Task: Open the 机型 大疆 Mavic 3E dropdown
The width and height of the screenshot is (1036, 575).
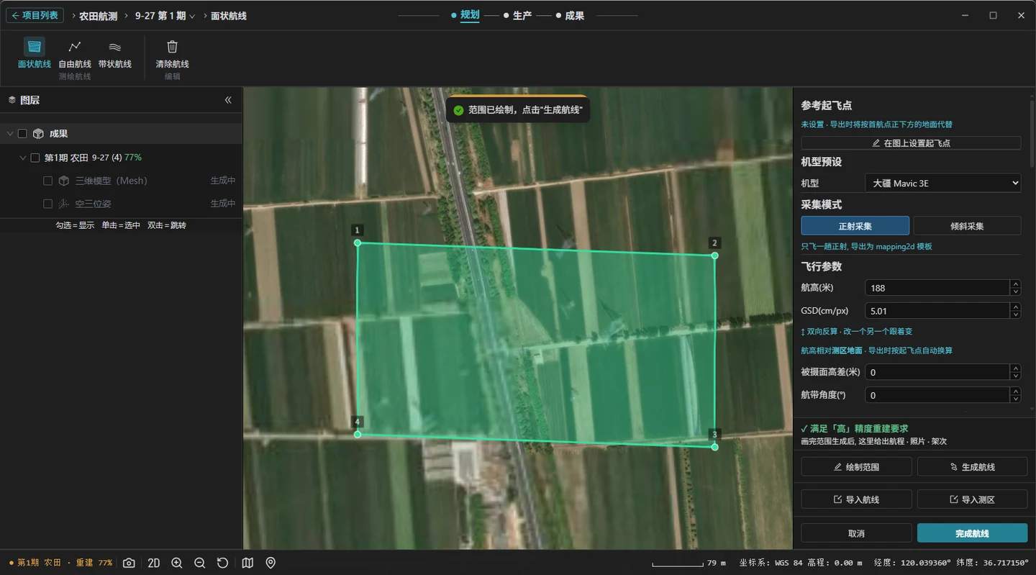Action: (x=943, y=184)
